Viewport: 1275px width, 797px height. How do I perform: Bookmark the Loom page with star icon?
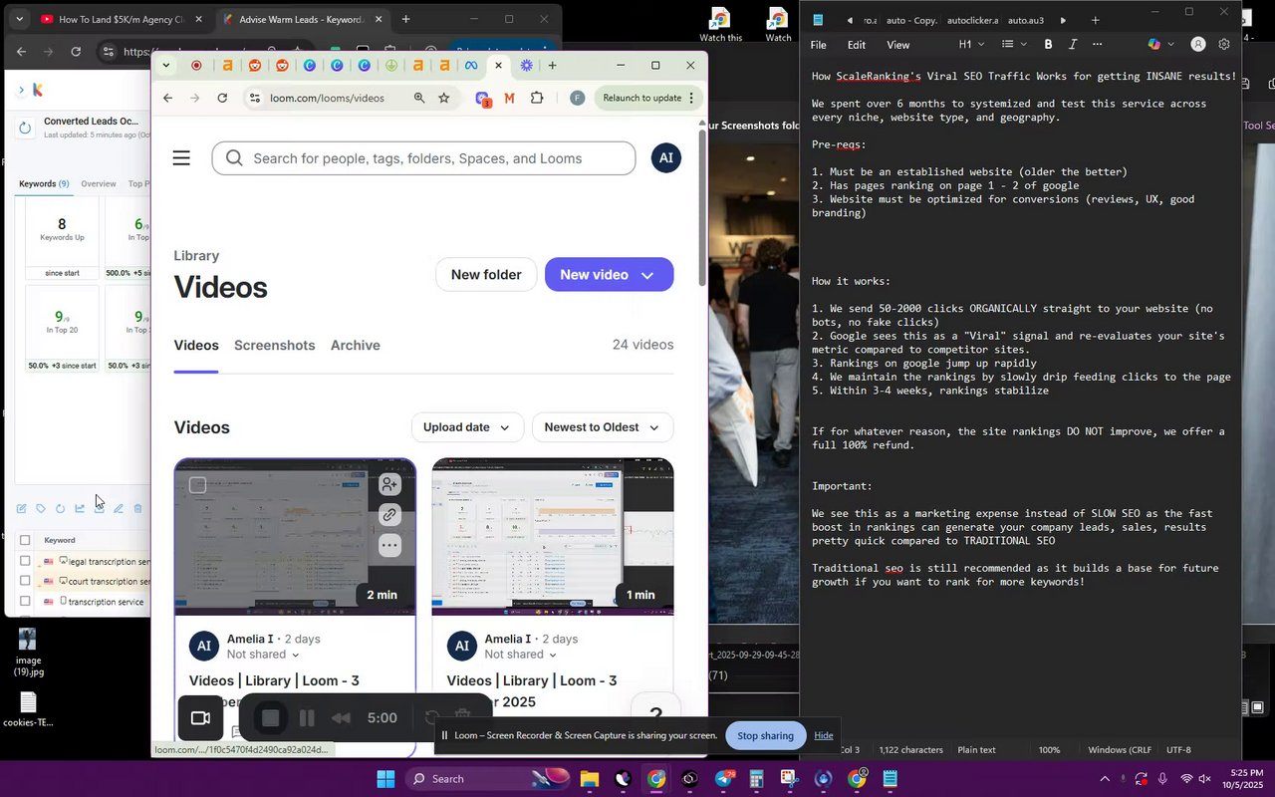pyautogui.click(x=444, y=98)
